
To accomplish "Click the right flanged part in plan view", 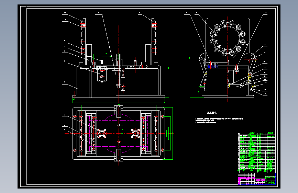I will 135,134.
